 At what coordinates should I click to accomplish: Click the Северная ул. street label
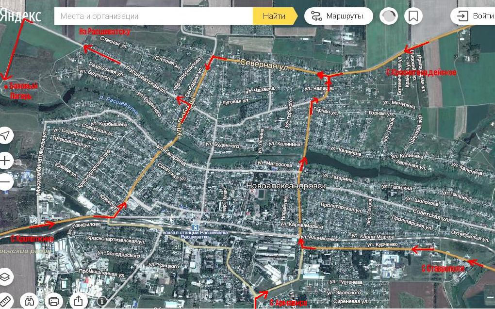(x=264, y=65)
